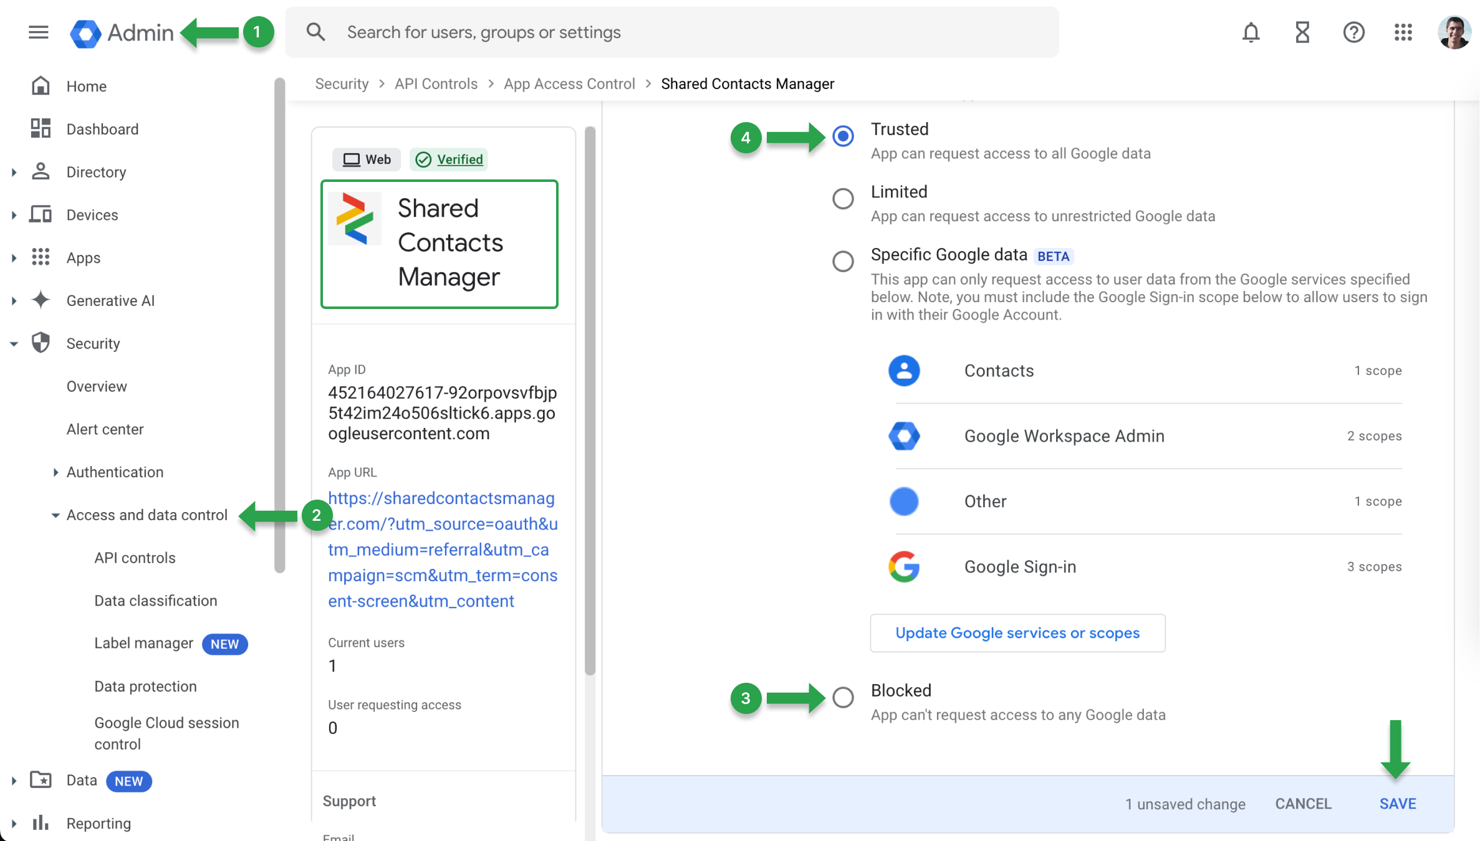Click the Dashboard icon in sidebar
Viewport: 1480px width, 841px height.
pos(41,129)
